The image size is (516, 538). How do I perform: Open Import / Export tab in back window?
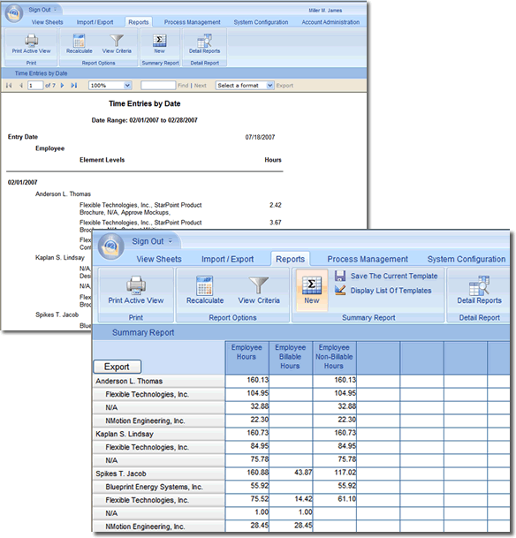[x=95, y=22]
